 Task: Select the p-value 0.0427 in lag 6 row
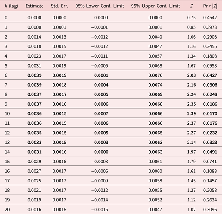(x=210, y=75)
